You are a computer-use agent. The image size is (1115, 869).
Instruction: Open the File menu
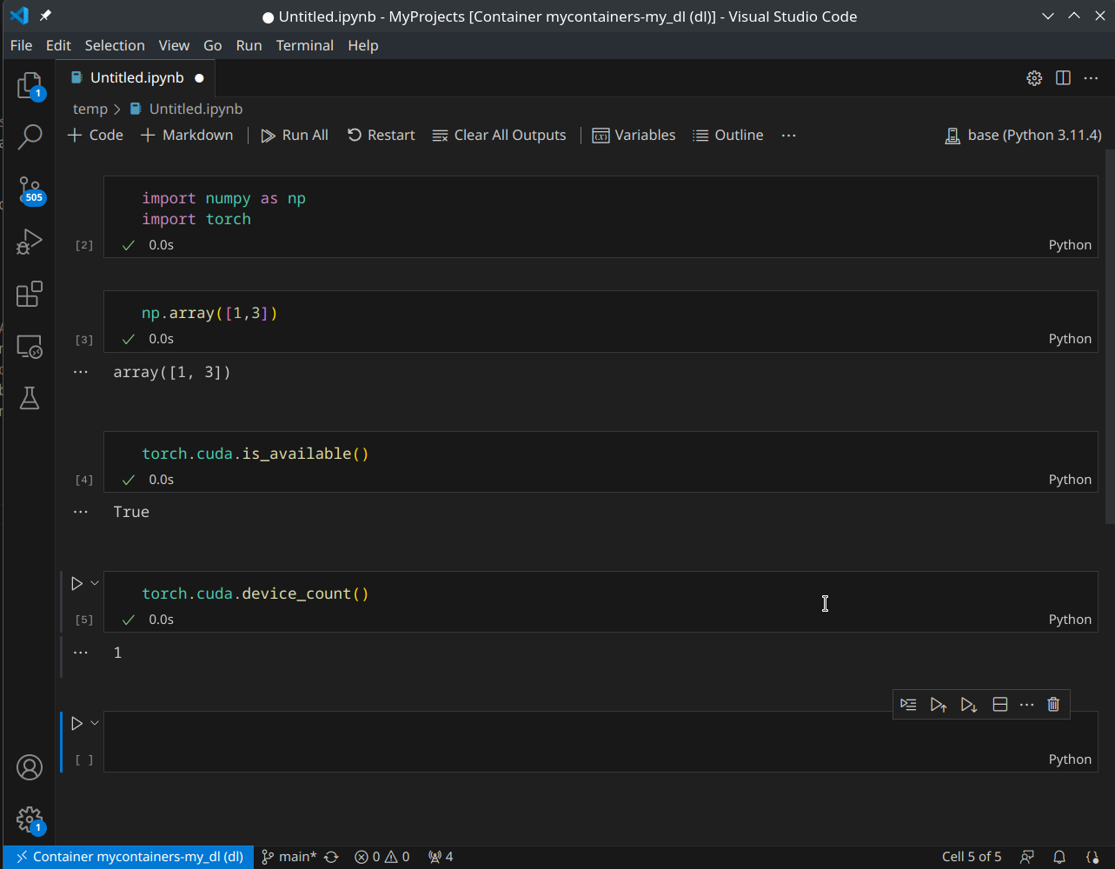[21, 45]
